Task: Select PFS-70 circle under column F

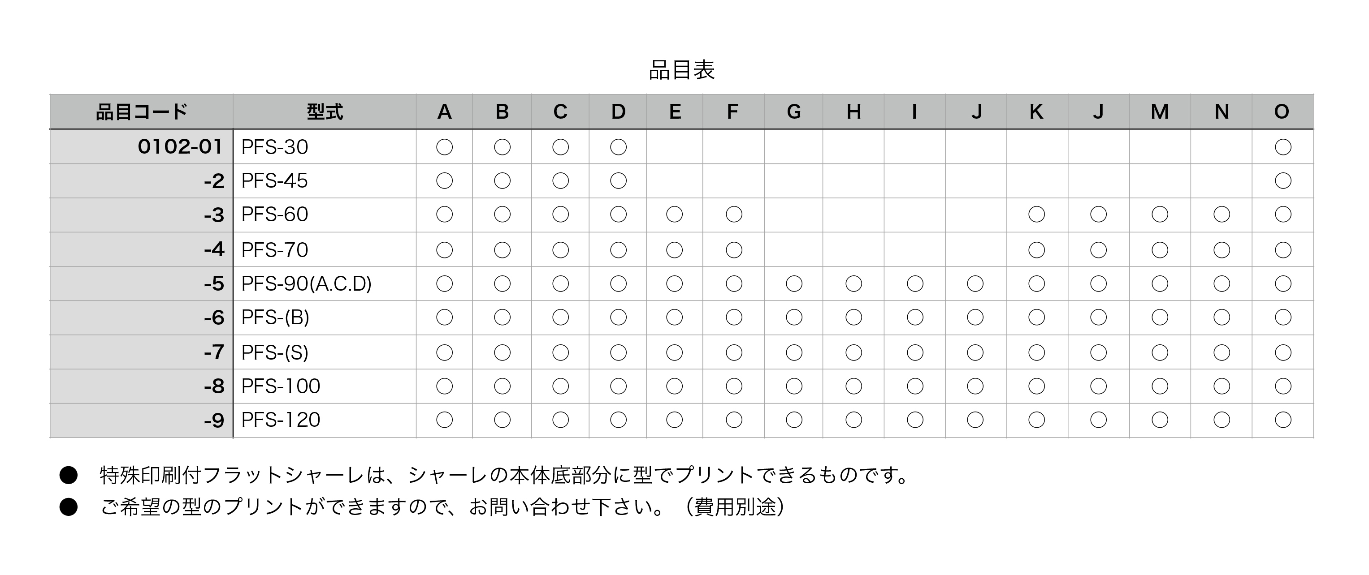Action: 733,249
